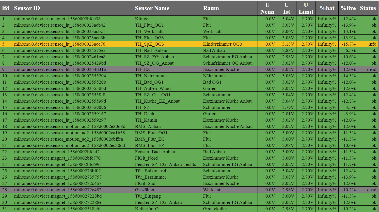Click sensor ID ending in 2e3068d

(70, 126)
